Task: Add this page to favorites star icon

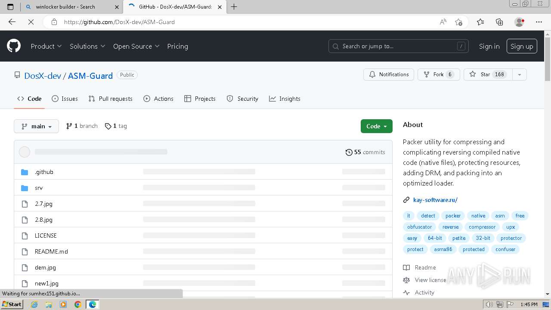Action: [x=458, y=22]
